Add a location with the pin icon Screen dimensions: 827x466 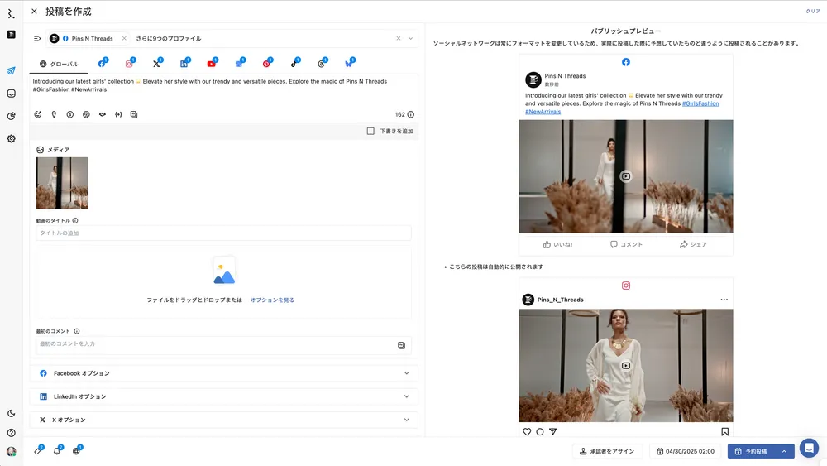[54, 114]
